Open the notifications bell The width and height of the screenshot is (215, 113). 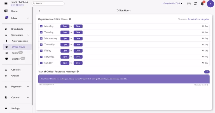click(202, 4)
